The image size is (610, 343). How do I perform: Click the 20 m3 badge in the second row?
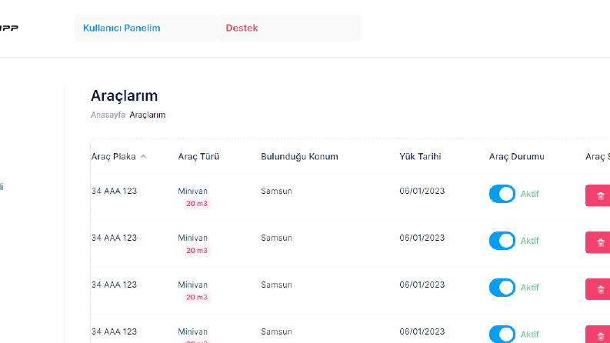coord(196,251)
